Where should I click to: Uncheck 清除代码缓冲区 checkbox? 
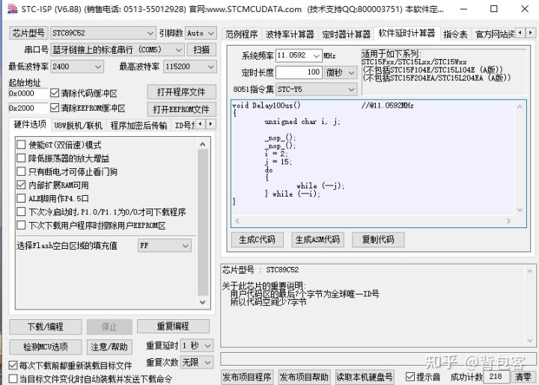click(x=55, y=93)
